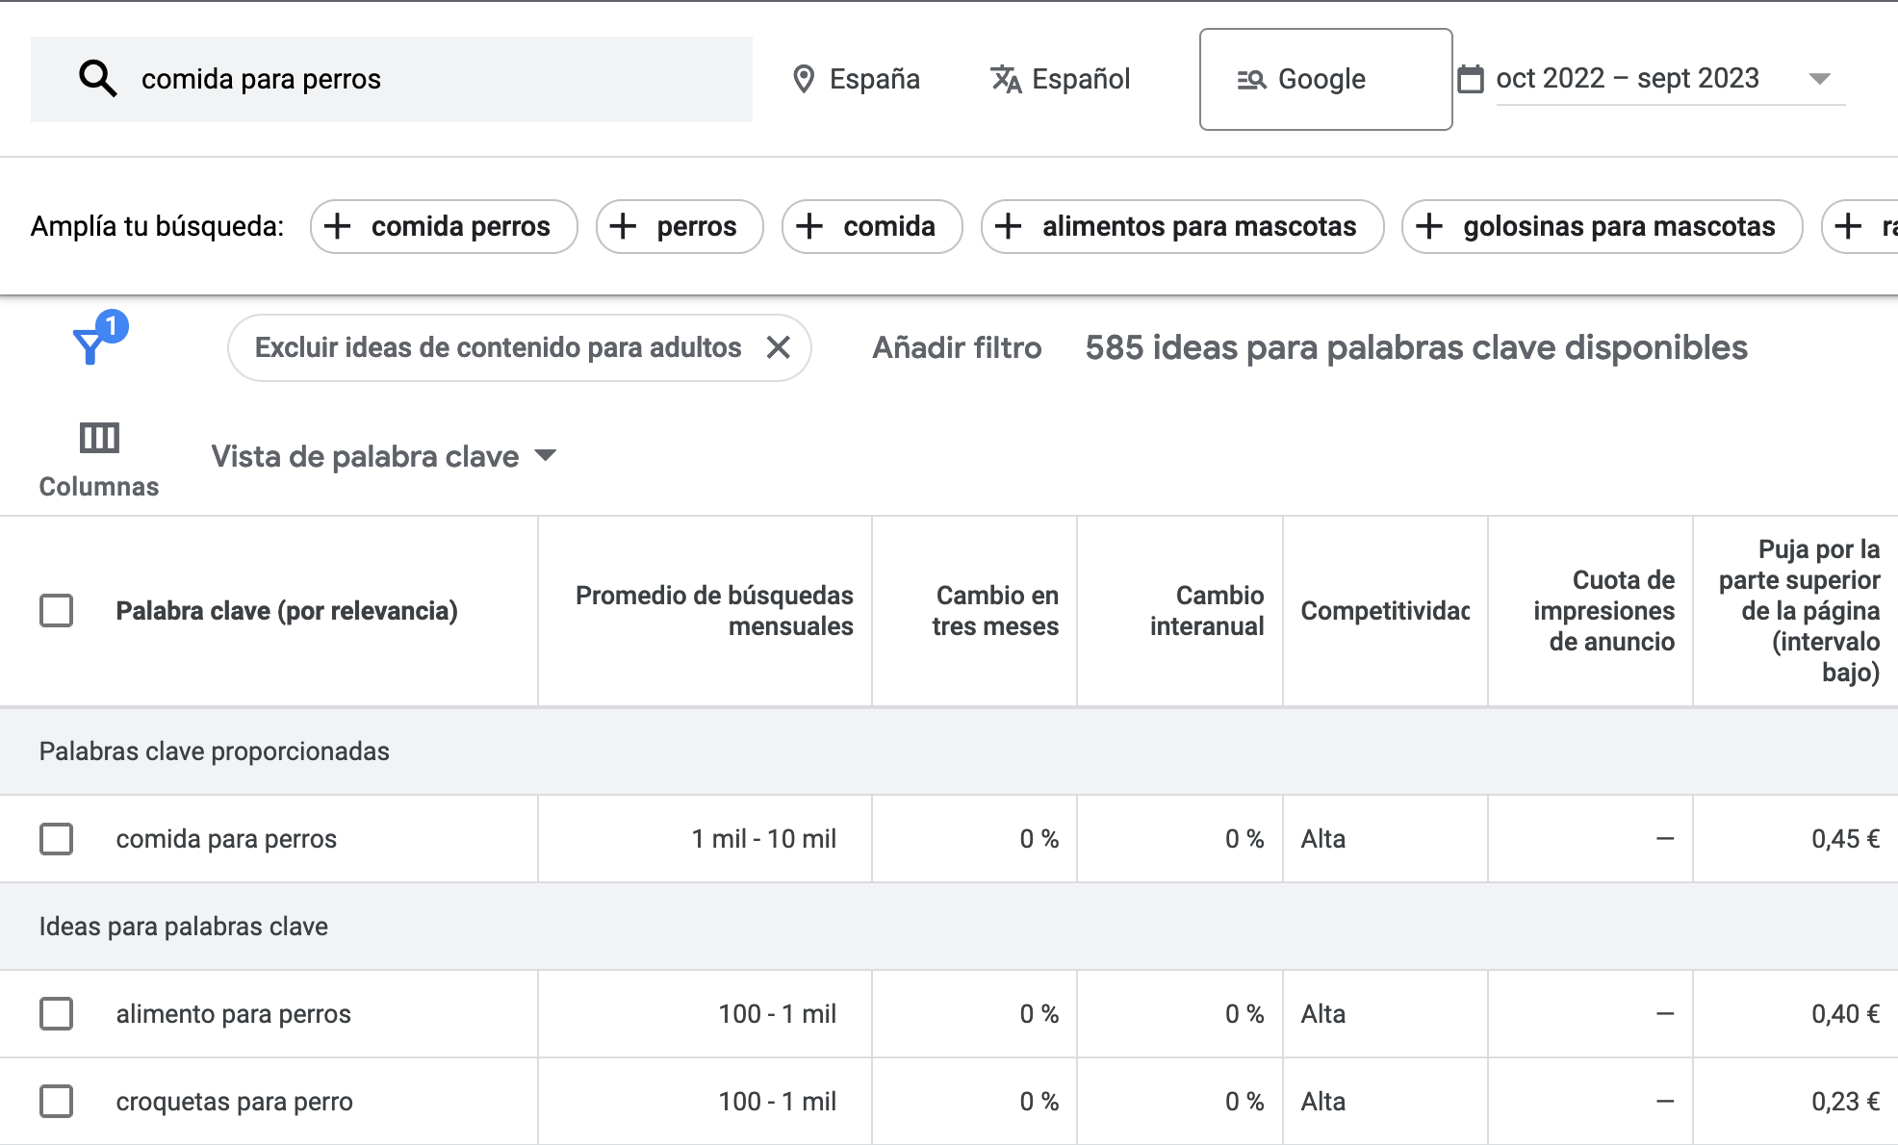This screenshot has width=1898, height=1145.
Task: Select the Español language option
Action: pos(1080,78)
